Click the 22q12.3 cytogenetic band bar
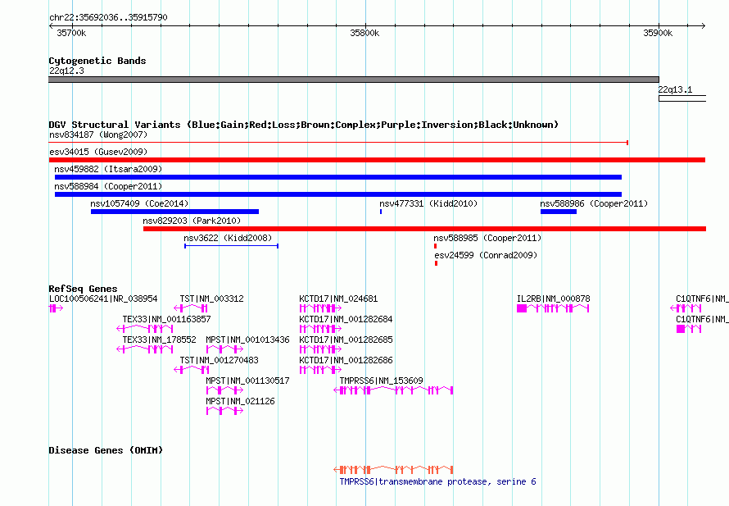Viewport: 729px width, 506px height. tap(354, 80)
